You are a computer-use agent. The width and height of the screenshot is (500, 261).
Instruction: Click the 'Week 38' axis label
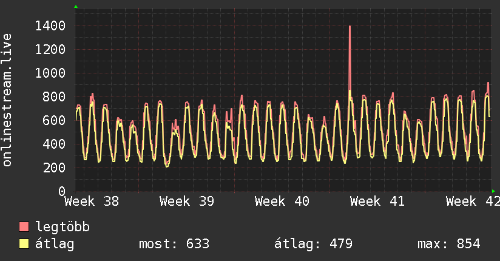[x=92, y=202]
